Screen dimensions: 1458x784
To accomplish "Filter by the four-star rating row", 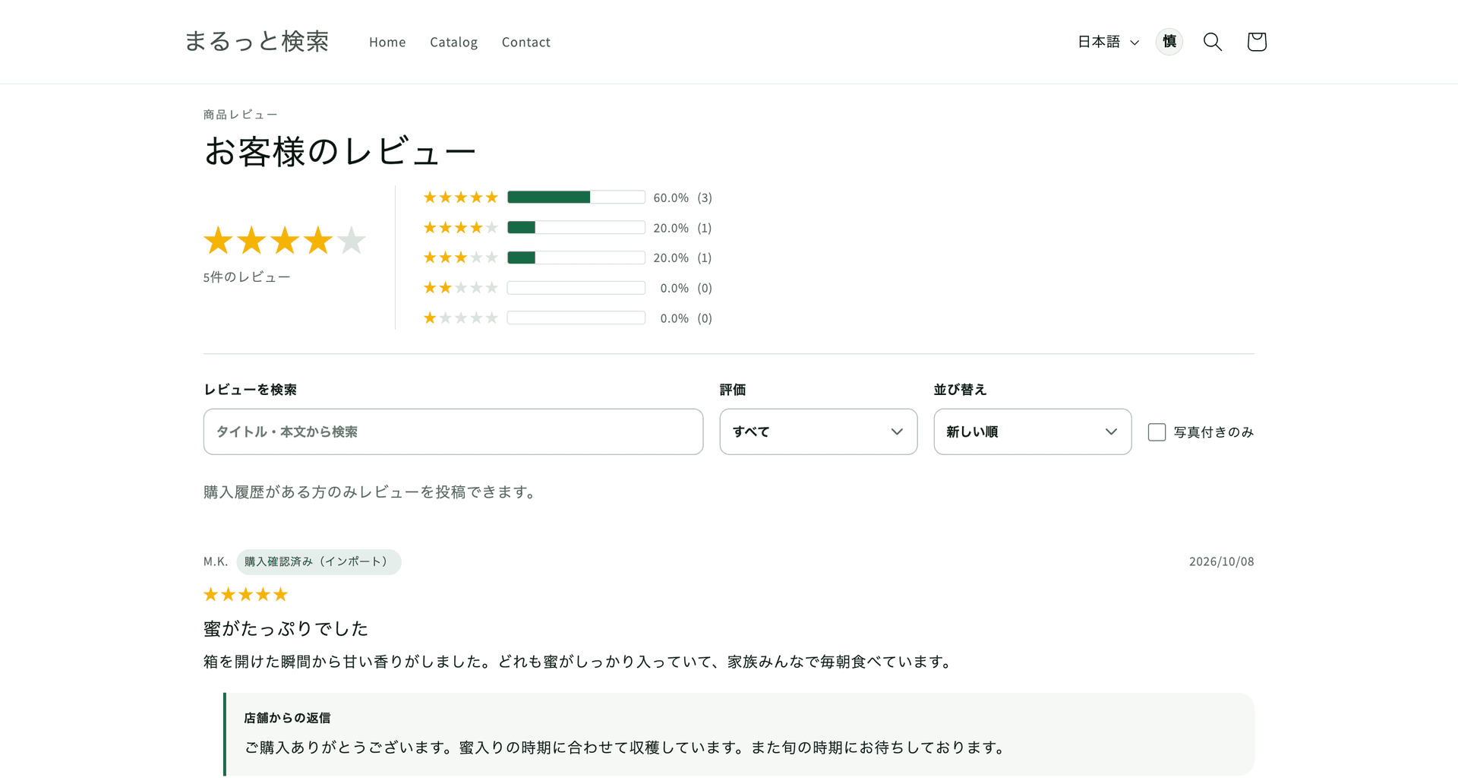I will click(567, 228).
